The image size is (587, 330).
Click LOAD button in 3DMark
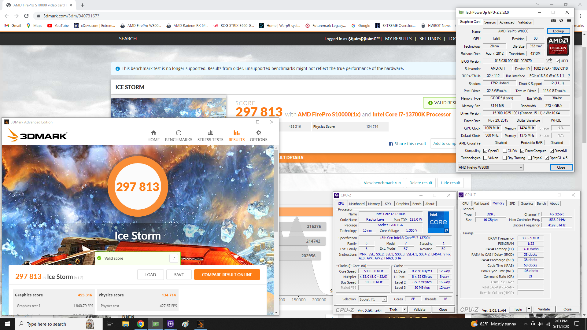click(150, 275)
